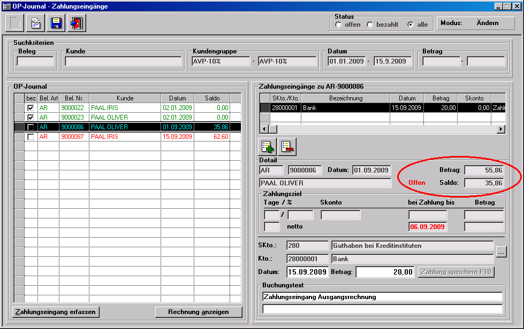Save with the floppy disk icon
This screenshot has height=329, width=524.
56,23
